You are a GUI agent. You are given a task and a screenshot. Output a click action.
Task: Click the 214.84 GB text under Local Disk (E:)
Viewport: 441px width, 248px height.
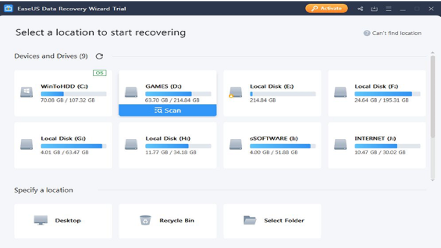coord(263,100)
